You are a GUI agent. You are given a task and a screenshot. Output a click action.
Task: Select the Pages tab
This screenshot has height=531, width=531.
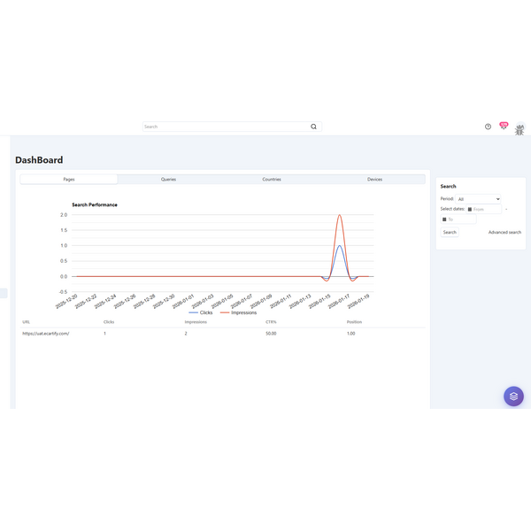pyautogui.click(x=69, y=179)
